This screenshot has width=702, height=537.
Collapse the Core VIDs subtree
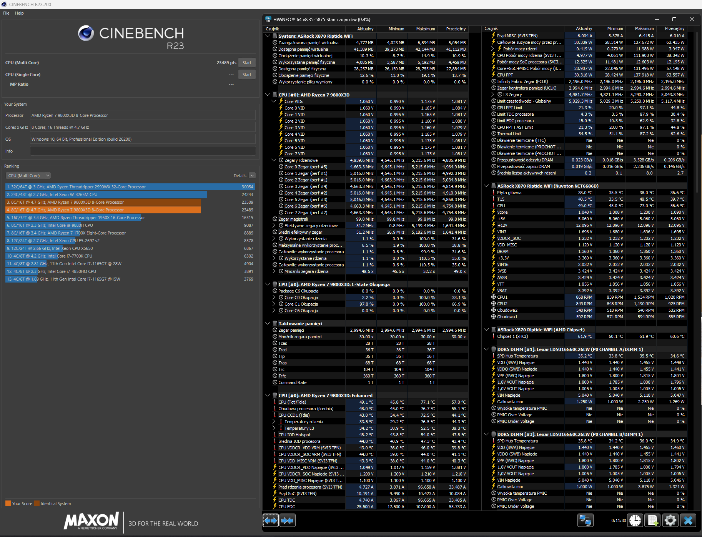click(274, 101)
